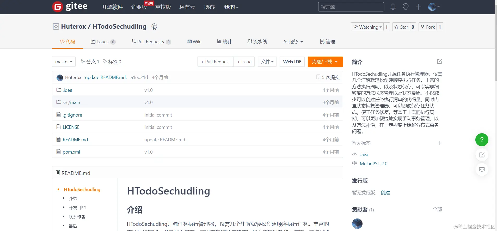Screen dimensions: 497x231
Task: Click the Gitee logo
Action: pyautogui.click(x=70, y=7)
